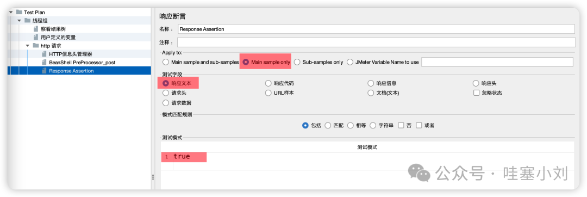Select 响应头 test field radio
This screenshot has width=587, height=197.
(476, 83)
